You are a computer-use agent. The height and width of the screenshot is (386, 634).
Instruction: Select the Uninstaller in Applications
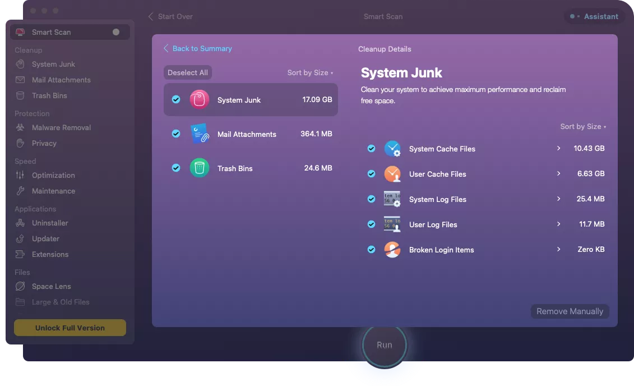click(x=51, y=223)
